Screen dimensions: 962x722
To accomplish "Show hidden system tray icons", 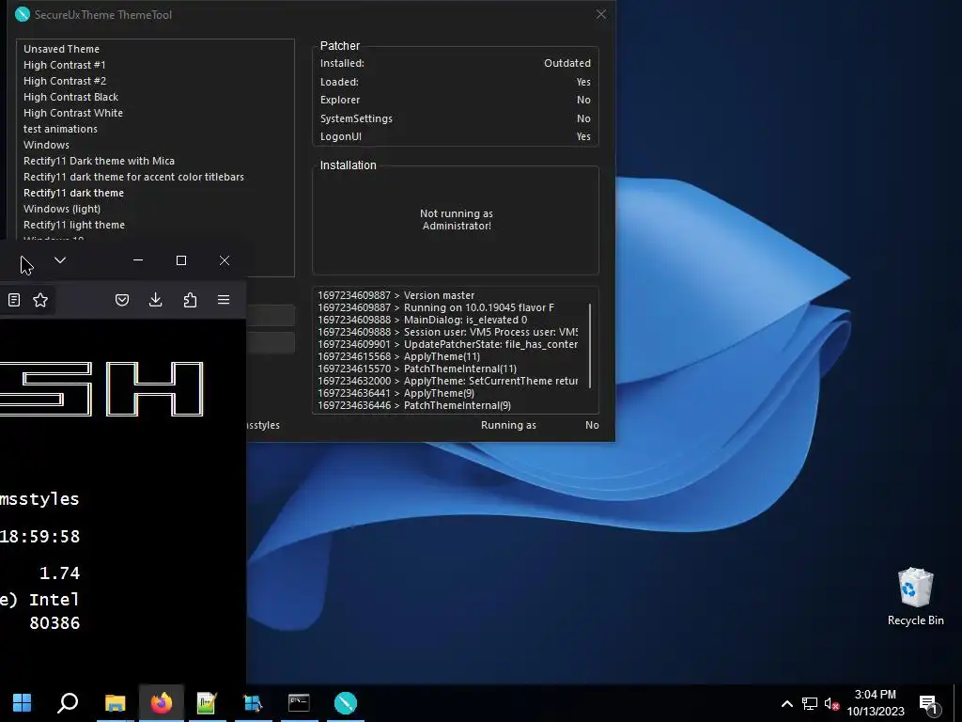I will click(x=787, y=703).
